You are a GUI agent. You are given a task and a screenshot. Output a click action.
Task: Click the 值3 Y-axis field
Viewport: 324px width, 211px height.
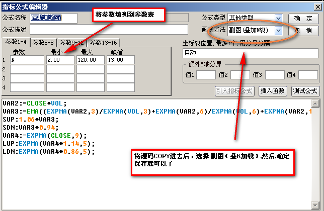(x=275, y=75)
